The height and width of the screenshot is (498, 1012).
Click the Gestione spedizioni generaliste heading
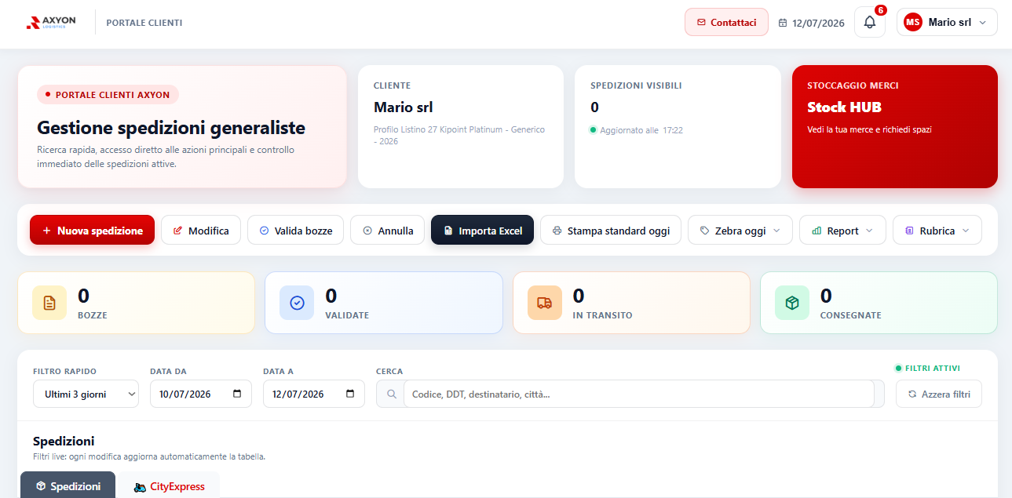(171, 128)
